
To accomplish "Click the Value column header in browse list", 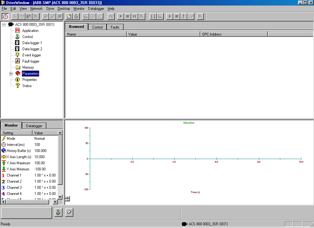I will pyautogui.click(x=163, y=34).
